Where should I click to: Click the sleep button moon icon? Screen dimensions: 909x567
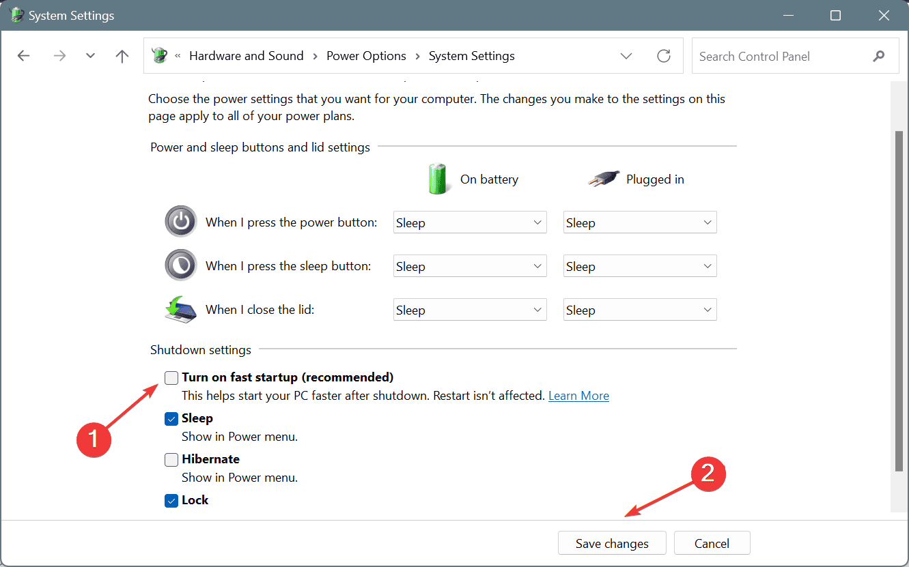(181, 265)
